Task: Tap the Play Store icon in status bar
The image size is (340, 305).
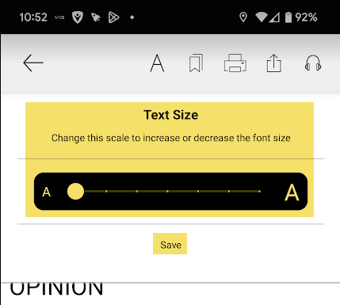Action: [113, 17]
